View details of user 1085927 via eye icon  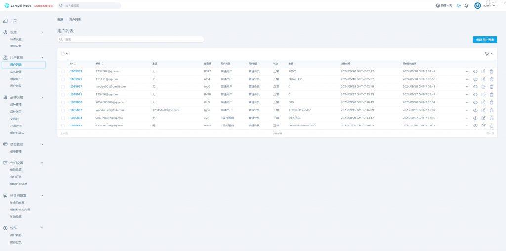(475, 86)
